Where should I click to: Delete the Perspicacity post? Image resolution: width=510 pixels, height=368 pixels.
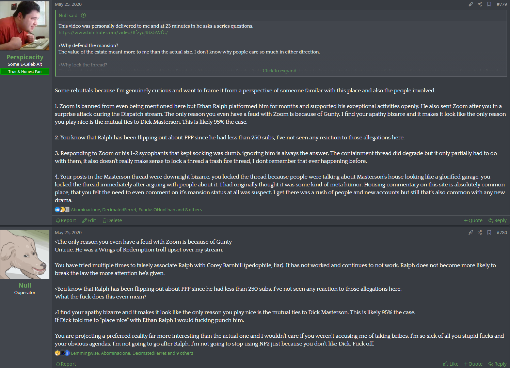[x=112, y=220]
